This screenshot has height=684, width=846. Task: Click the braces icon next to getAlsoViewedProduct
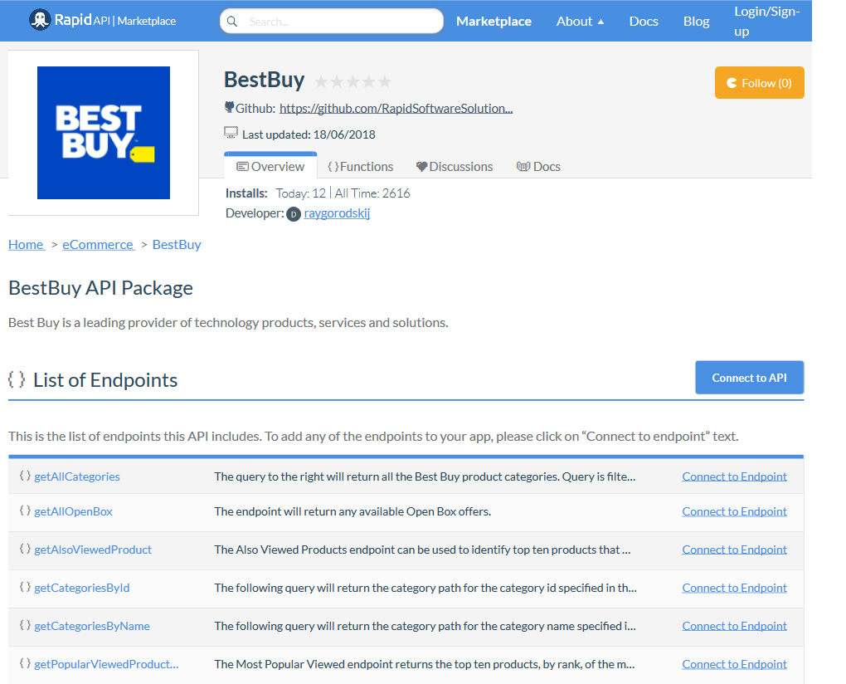pos(25,549)
